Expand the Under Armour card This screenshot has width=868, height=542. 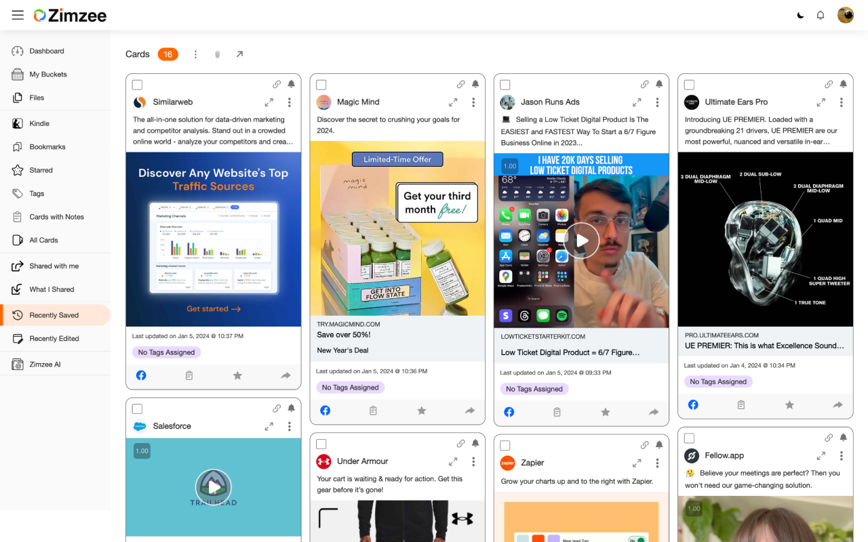(453, 461)
